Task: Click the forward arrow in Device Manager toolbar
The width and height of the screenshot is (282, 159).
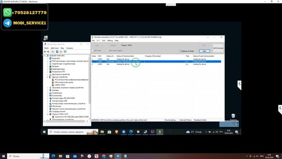Action: [x=48, y=52]
